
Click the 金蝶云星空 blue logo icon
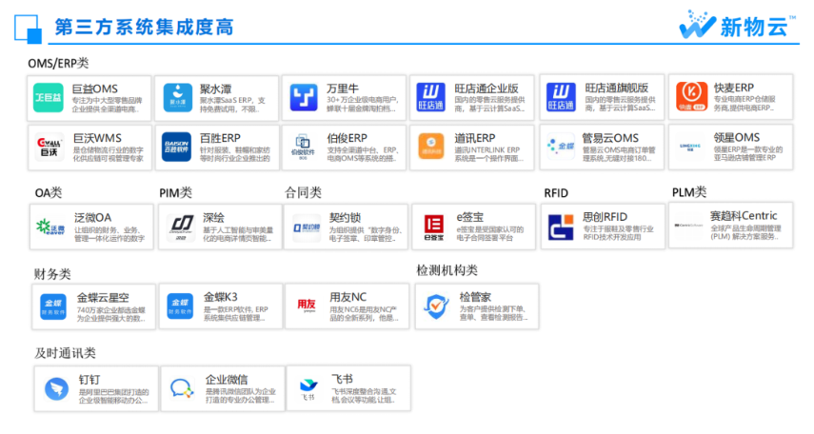click(x=53, y=306)
